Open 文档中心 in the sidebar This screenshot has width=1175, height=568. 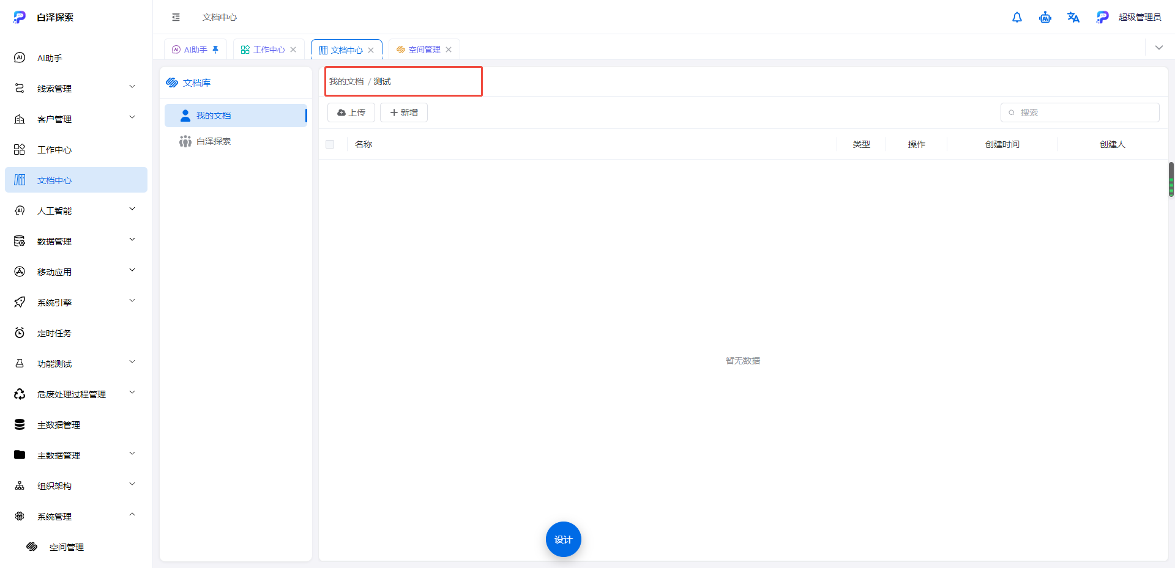[x=76, y=180]
